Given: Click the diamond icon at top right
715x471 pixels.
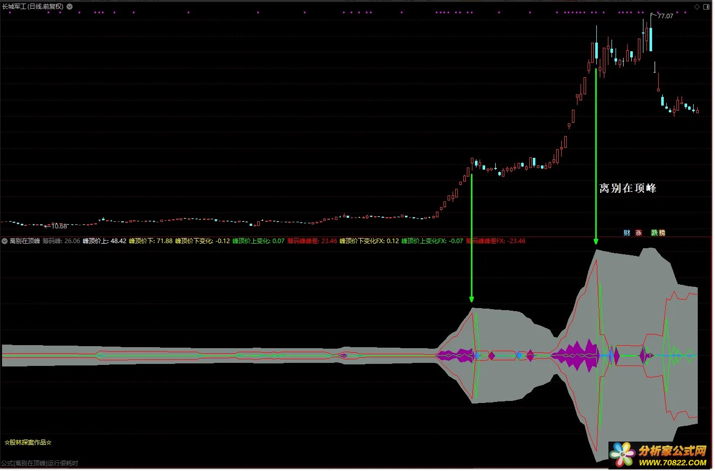Looking at the screenshot, I should tap(697, 7).
